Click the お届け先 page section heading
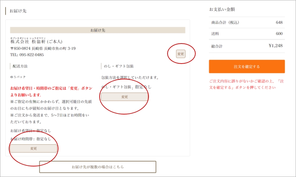Screen dimensions: 296x177 18,11
